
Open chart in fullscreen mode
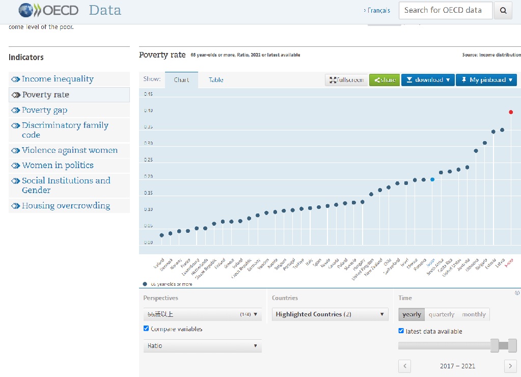pos(346,80)
